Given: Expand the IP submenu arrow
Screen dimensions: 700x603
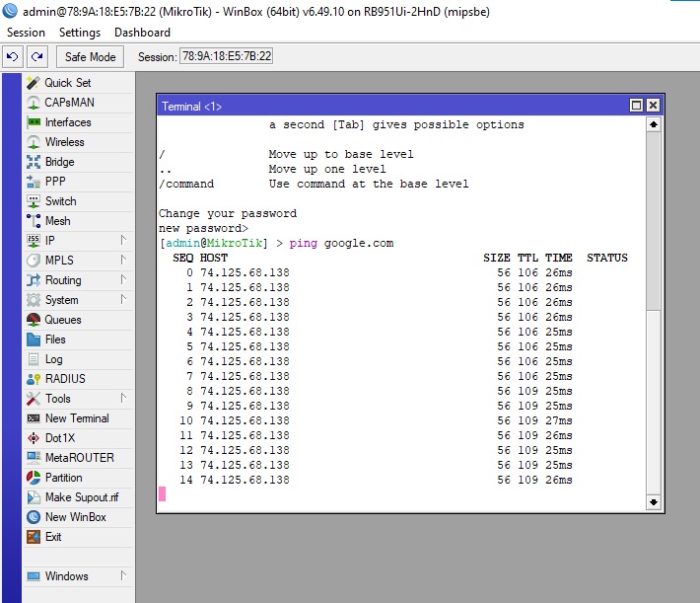Looking at the screenshot, I should point(123,240).
